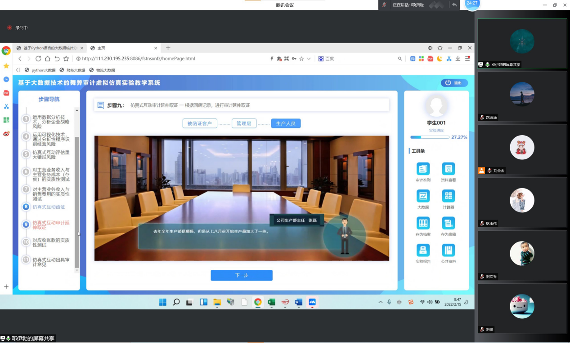Launch the 大数据 tool
This screenshot has height=343, width=570.
(423, 196)
